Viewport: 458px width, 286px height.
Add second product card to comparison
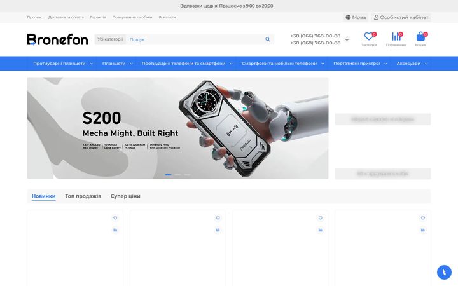[x=218, y=230]
